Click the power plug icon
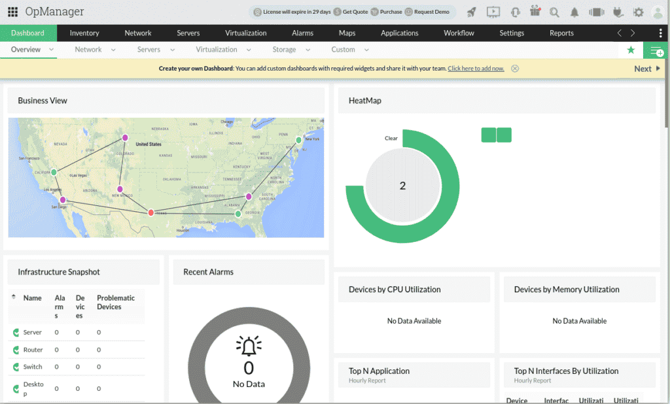 point(618,12)
